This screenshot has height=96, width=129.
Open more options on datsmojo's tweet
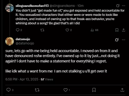click(x=123, y=40)
